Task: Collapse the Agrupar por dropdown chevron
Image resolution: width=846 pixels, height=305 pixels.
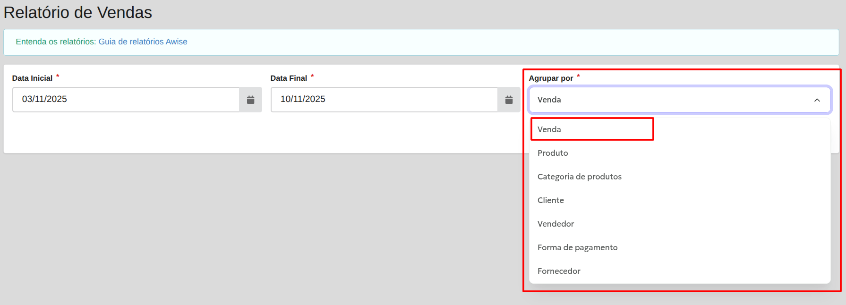Action: point(817,100)
